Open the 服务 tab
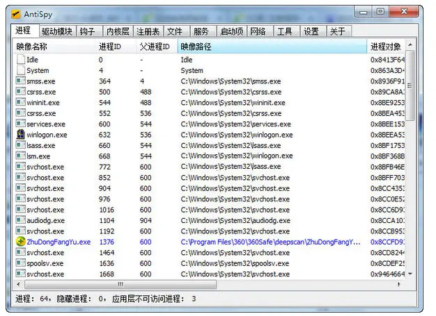 (203, 31)
